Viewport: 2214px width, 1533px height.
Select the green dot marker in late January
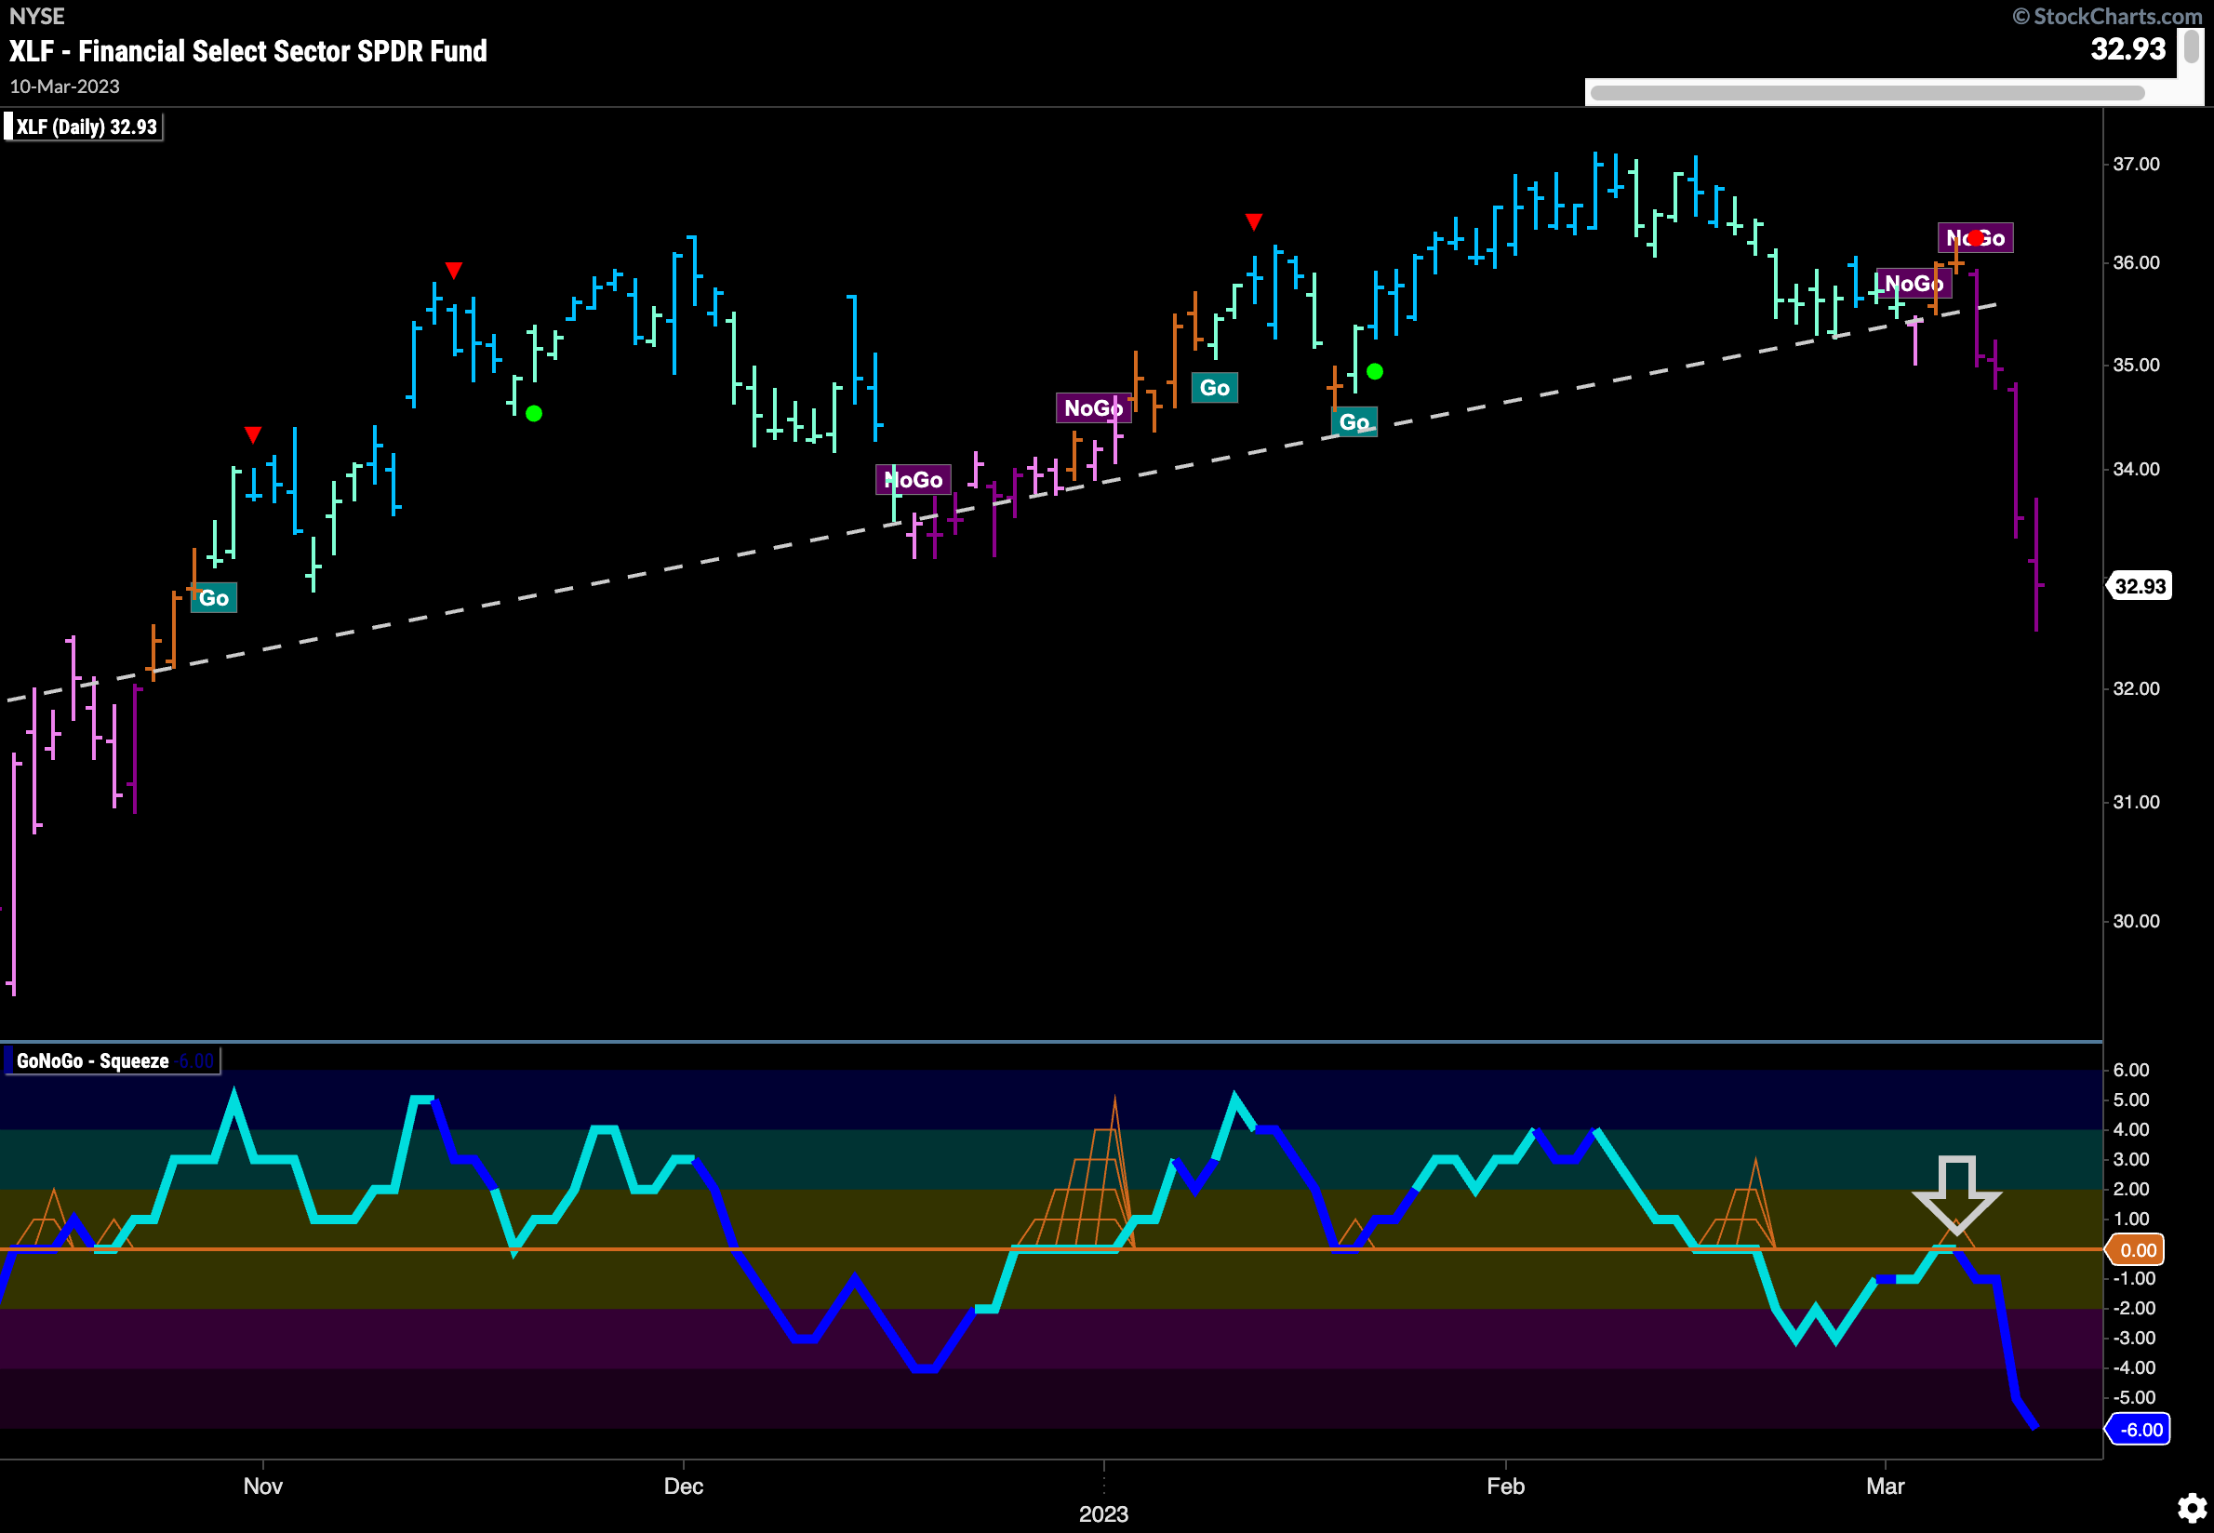tap(1375, 372)
